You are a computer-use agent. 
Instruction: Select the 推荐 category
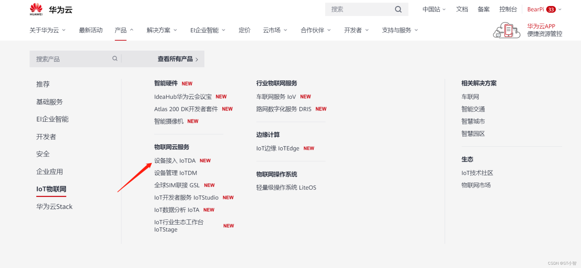click(43, 84)
